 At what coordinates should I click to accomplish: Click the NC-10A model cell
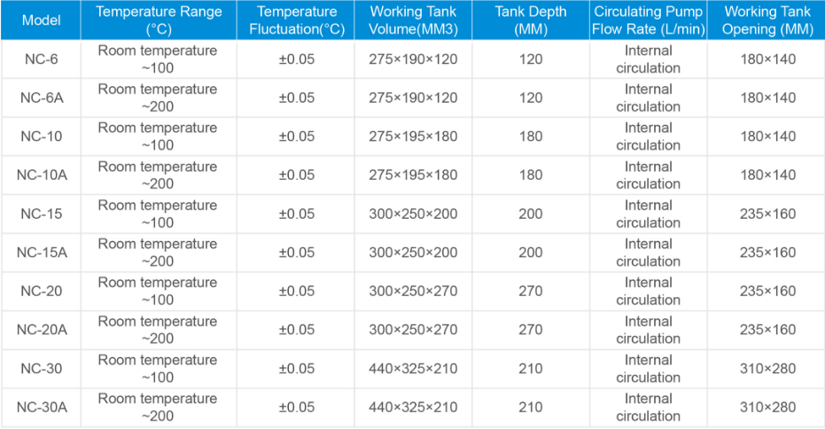pos(41,175)
